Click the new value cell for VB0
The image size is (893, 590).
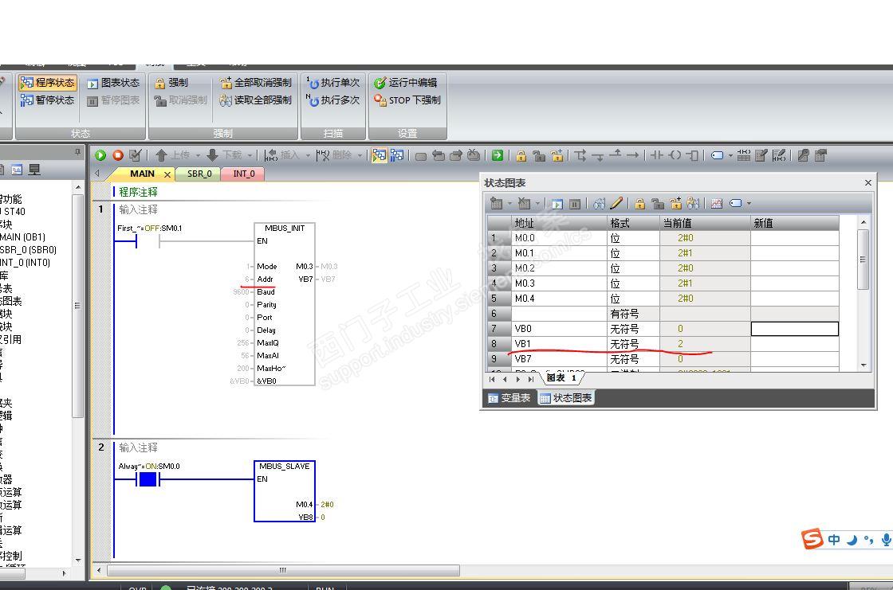pos(794,329)
